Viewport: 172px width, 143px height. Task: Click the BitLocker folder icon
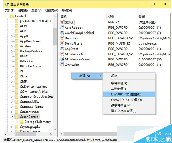(x=17, y=61)
